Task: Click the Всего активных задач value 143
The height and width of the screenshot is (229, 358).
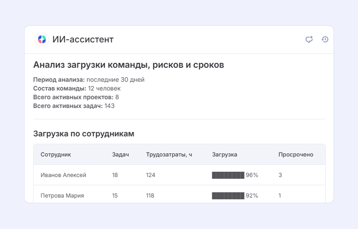Action: click(110, 106)
